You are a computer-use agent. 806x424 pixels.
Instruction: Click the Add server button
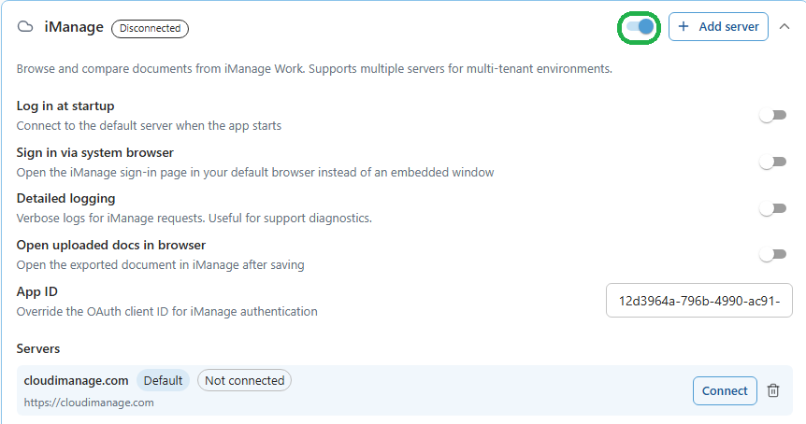pos(718,27)
